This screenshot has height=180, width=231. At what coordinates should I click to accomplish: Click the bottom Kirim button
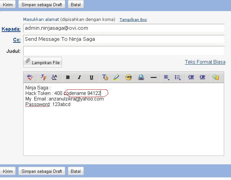(8, 171)
